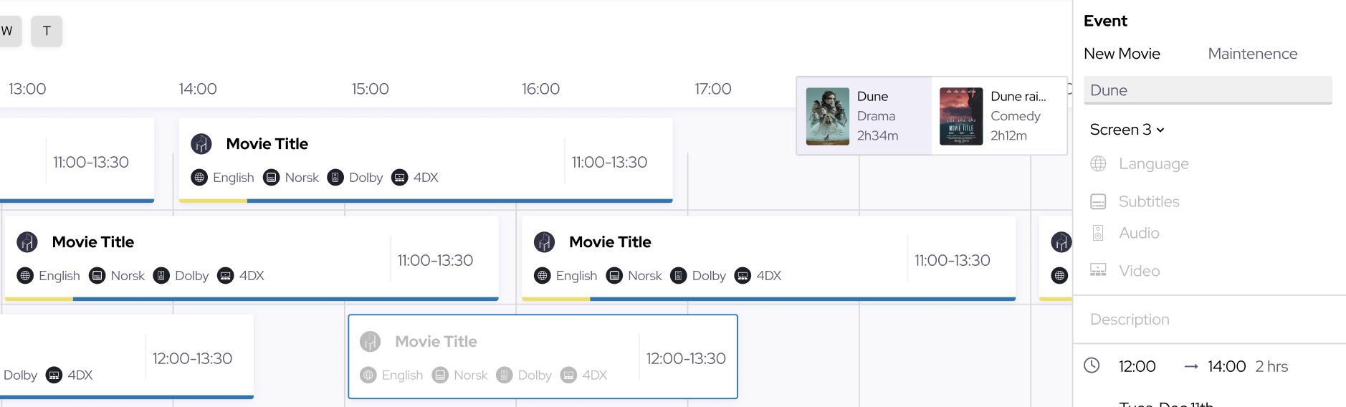The height and width of the screenshot is (407, 1346).
Task: Switch to the Maintenence tab
Action: click(1252, 54)
